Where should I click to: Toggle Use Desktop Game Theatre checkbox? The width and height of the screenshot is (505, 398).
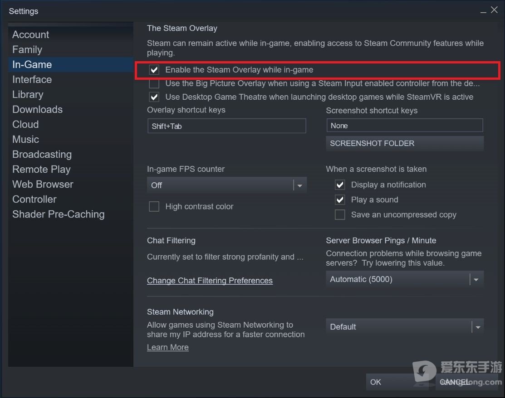click(154, 97)
